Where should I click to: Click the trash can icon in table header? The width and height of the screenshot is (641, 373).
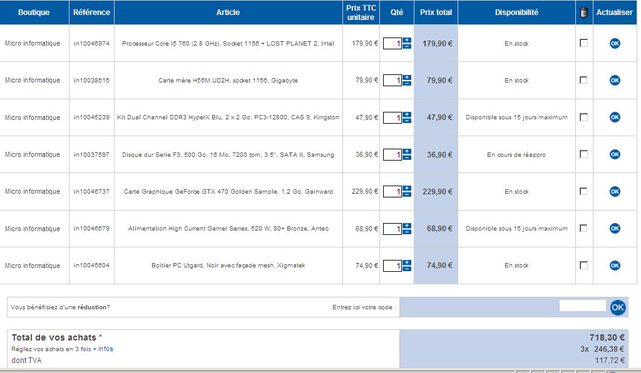point(584,12)
